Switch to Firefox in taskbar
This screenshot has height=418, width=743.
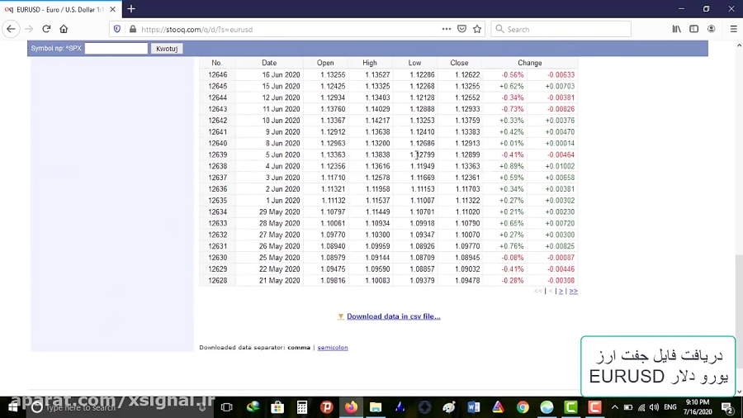pos(351,407)
